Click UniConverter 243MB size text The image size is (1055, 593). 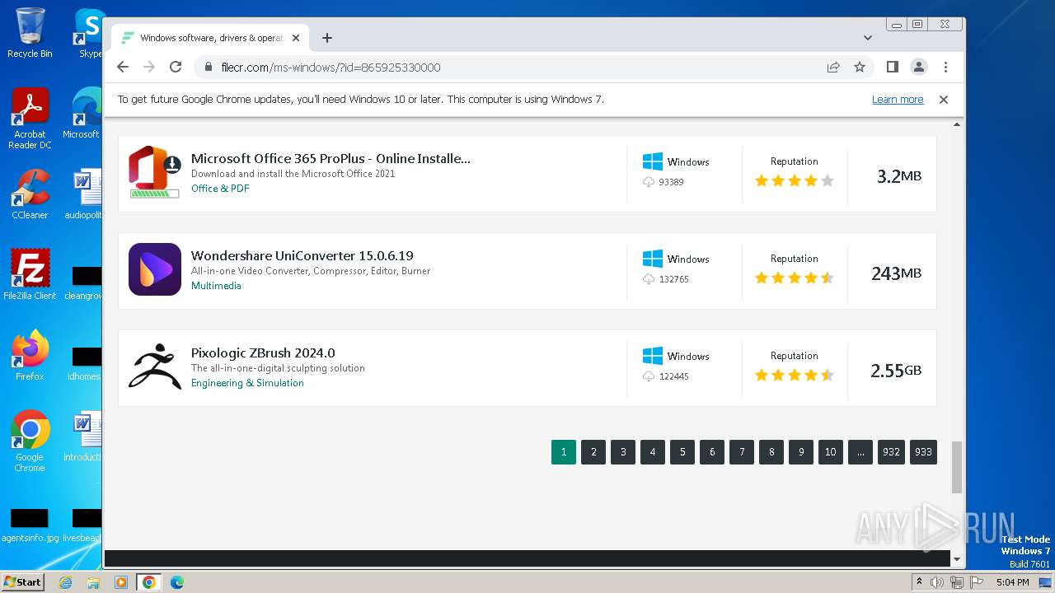(x=896, y=273)
